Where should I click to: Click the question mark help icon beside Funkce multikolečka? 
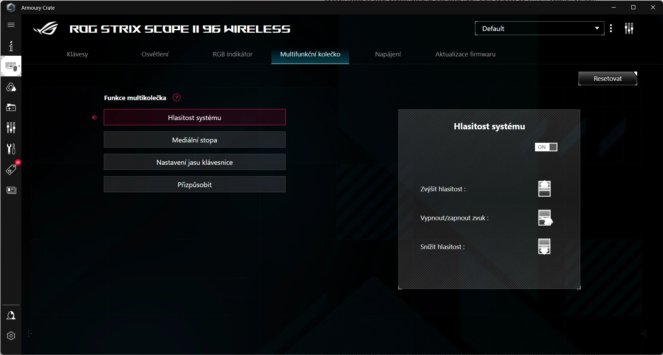177,98
